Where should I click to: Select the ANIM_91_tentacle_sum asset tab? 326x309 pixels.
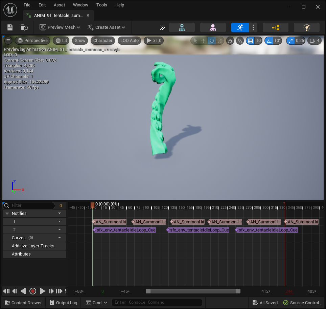coord(58,16)
